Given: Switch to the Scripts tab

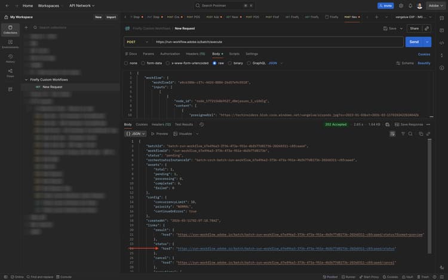Looking at the screenshot, I should (234, 54).
